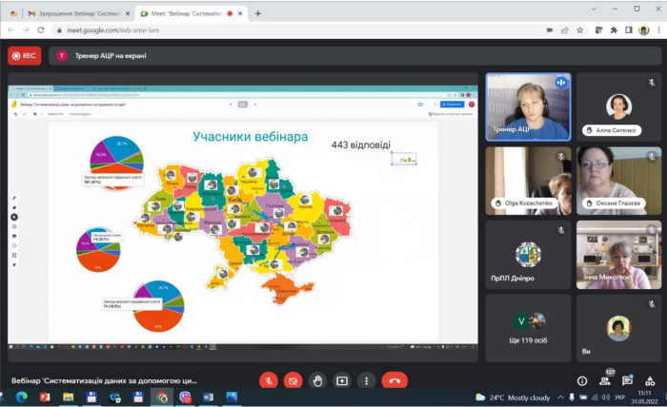Click the present screen button
667x407 pixels.
click(342, 380)
